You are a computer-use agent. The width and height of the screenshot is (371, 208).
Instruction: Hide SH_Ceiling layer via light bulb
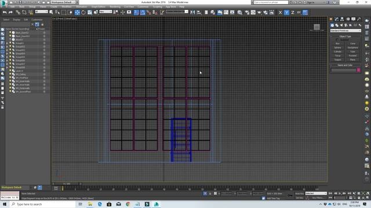coord(10,75)
